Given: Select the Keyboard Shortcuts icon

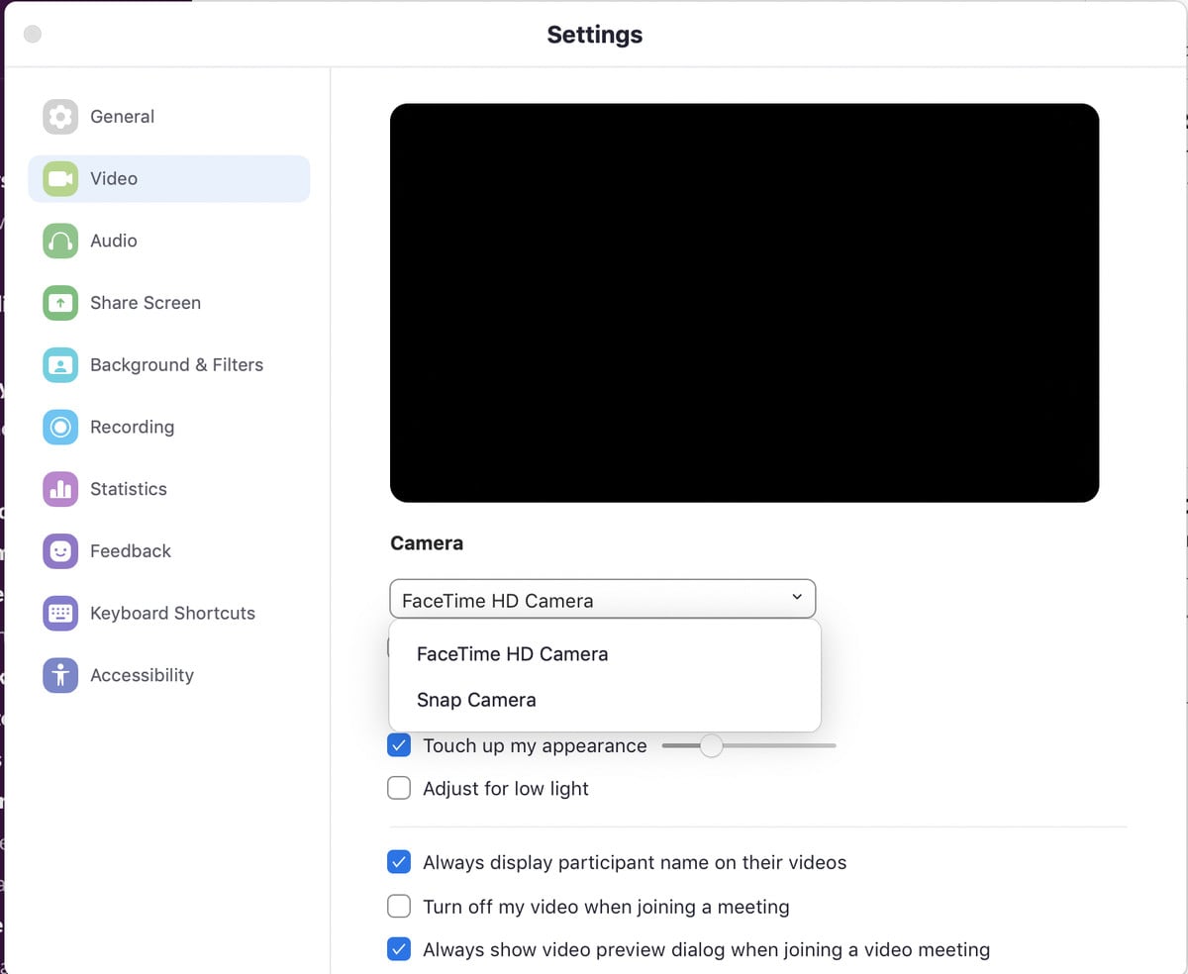Looking at the screenshot, I should click(x=60, y=613).
